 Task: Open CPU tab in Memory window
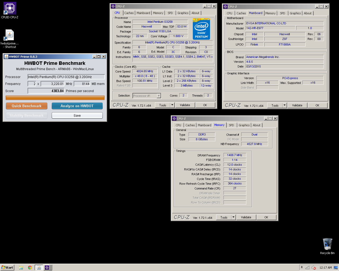coord(179,125)
